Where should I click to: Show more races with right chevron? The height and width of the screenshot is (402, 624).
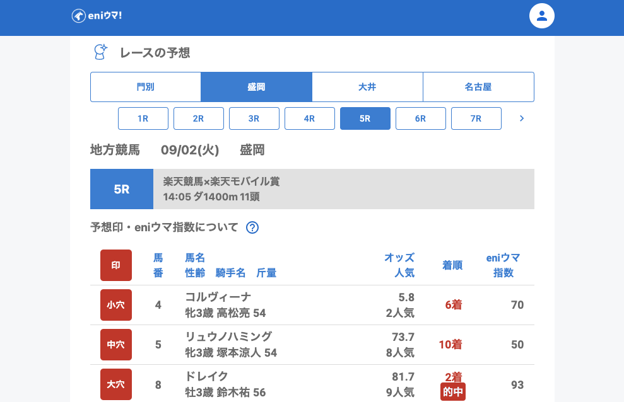coord(522,118)
